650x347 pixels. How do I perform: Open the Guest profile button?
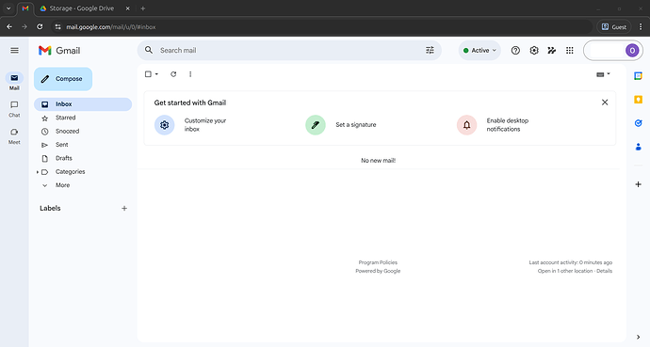pos(614,27)
